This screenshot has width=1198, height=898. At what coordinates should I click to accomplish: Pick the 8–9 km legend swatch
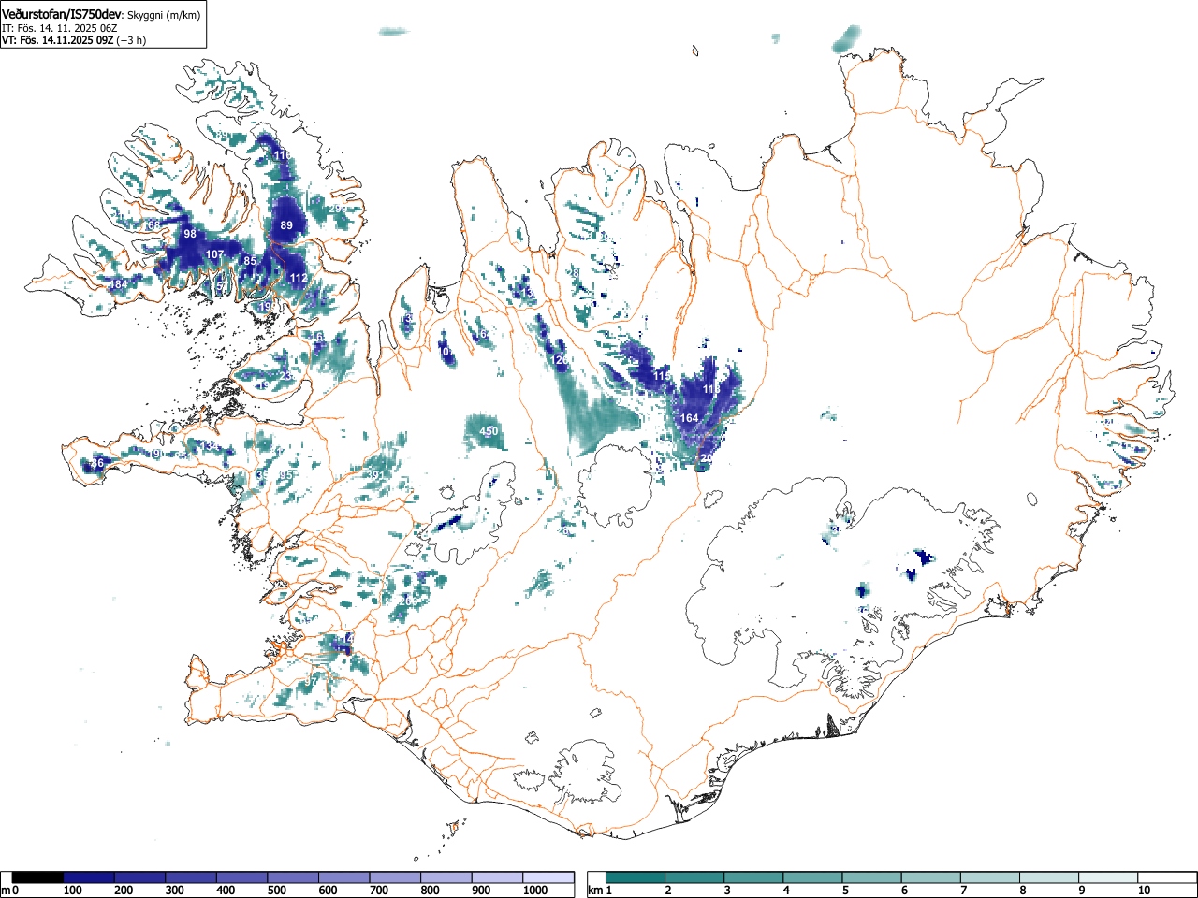[x=1048, y=877]
